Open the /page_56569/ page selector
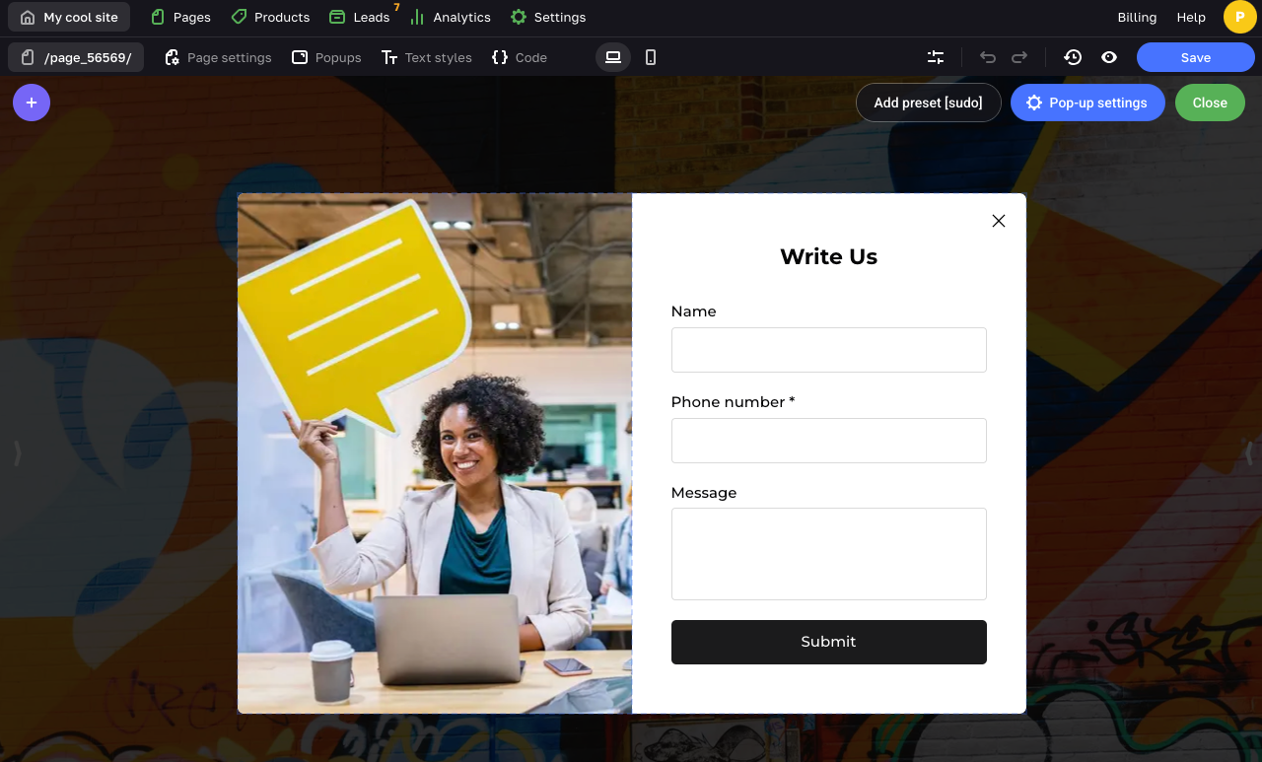The height and width of the screenshot is (762, 1262). (x=76, y=57)
